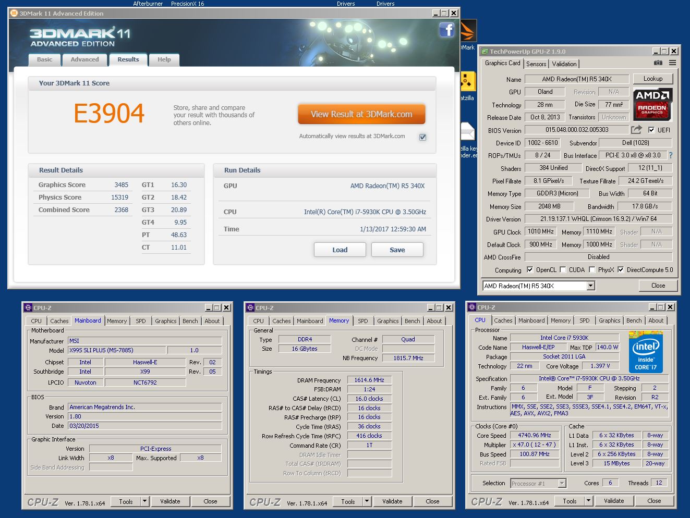Toggle DirectCompute 5.0 checkbox
690x518 pixels.
(x=621, y=270)
